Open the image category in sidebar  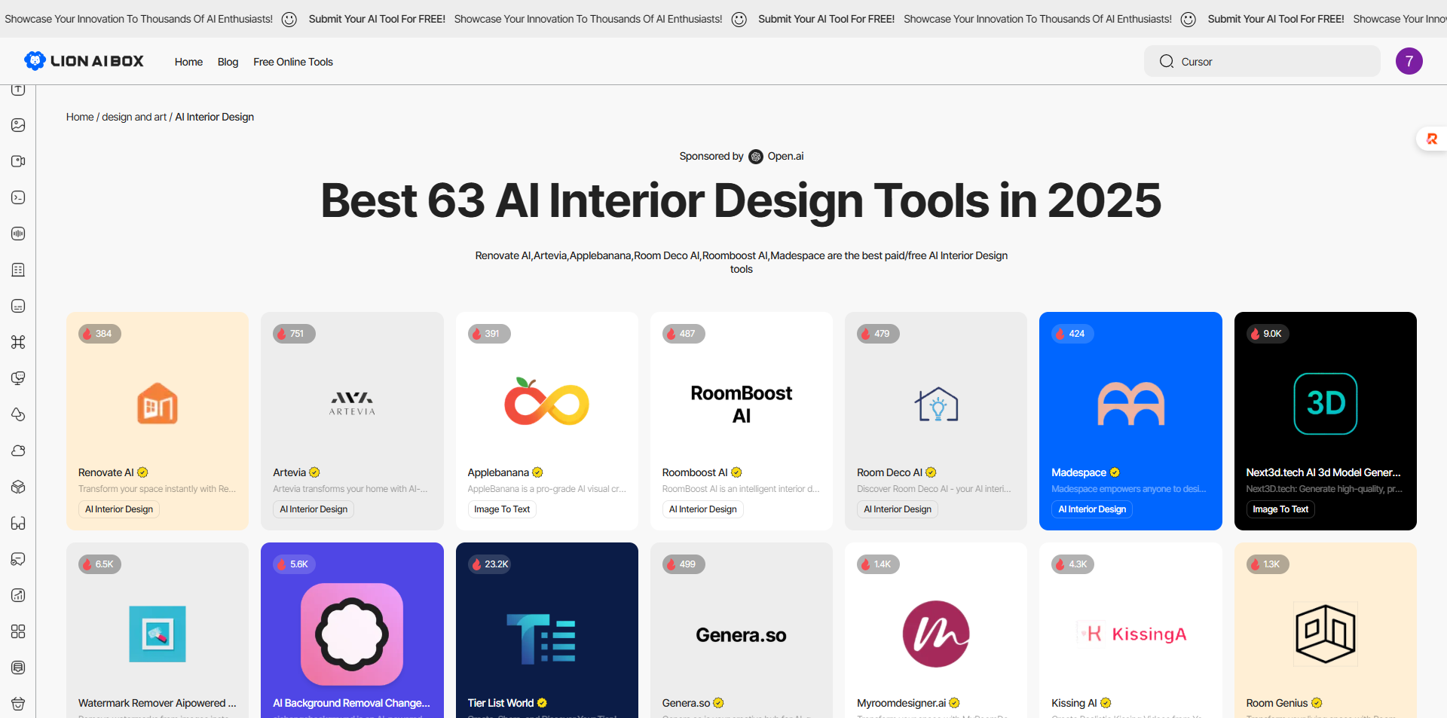point(18,125)
